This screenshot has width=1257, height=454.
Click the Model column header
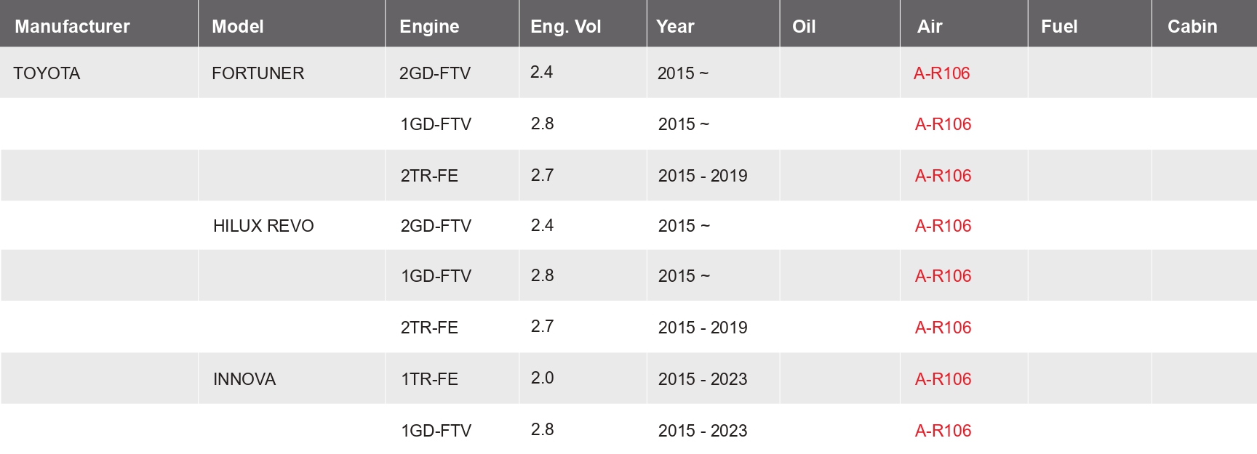point(238,26)
